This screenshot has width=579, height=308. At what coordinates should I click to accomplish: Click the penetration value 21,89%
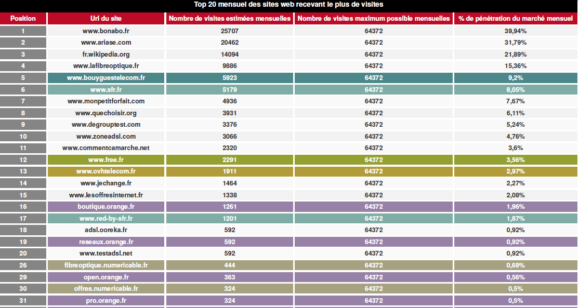(516, 54)
